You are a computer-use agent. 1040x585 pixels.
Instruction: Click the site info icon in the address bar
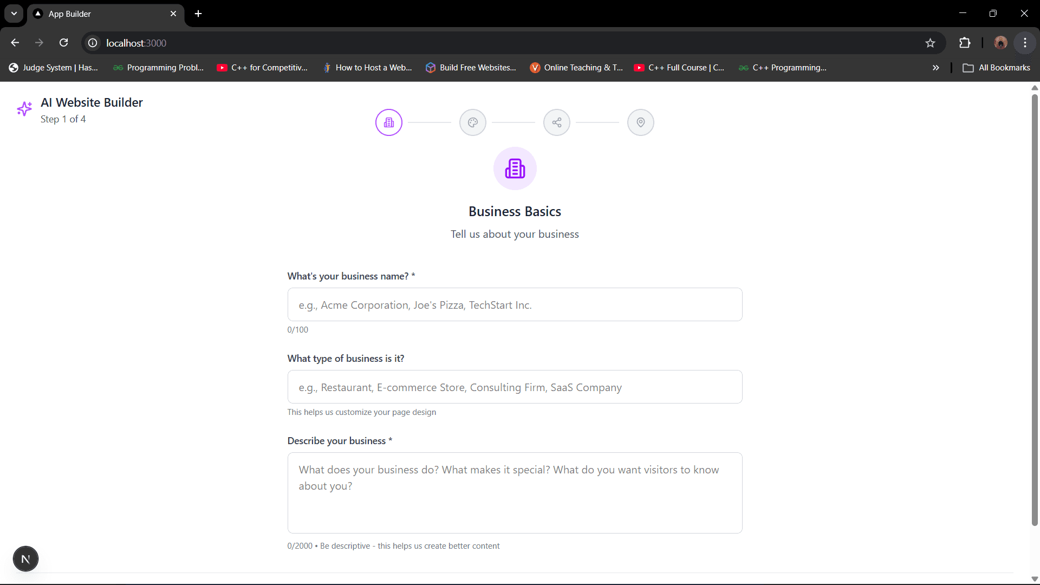pos(92,43)
